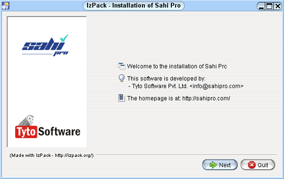The height and width of the screenshot is (179, 284).
Task: Click the IzPack installer icon in title bar
Action: [5, 6]
